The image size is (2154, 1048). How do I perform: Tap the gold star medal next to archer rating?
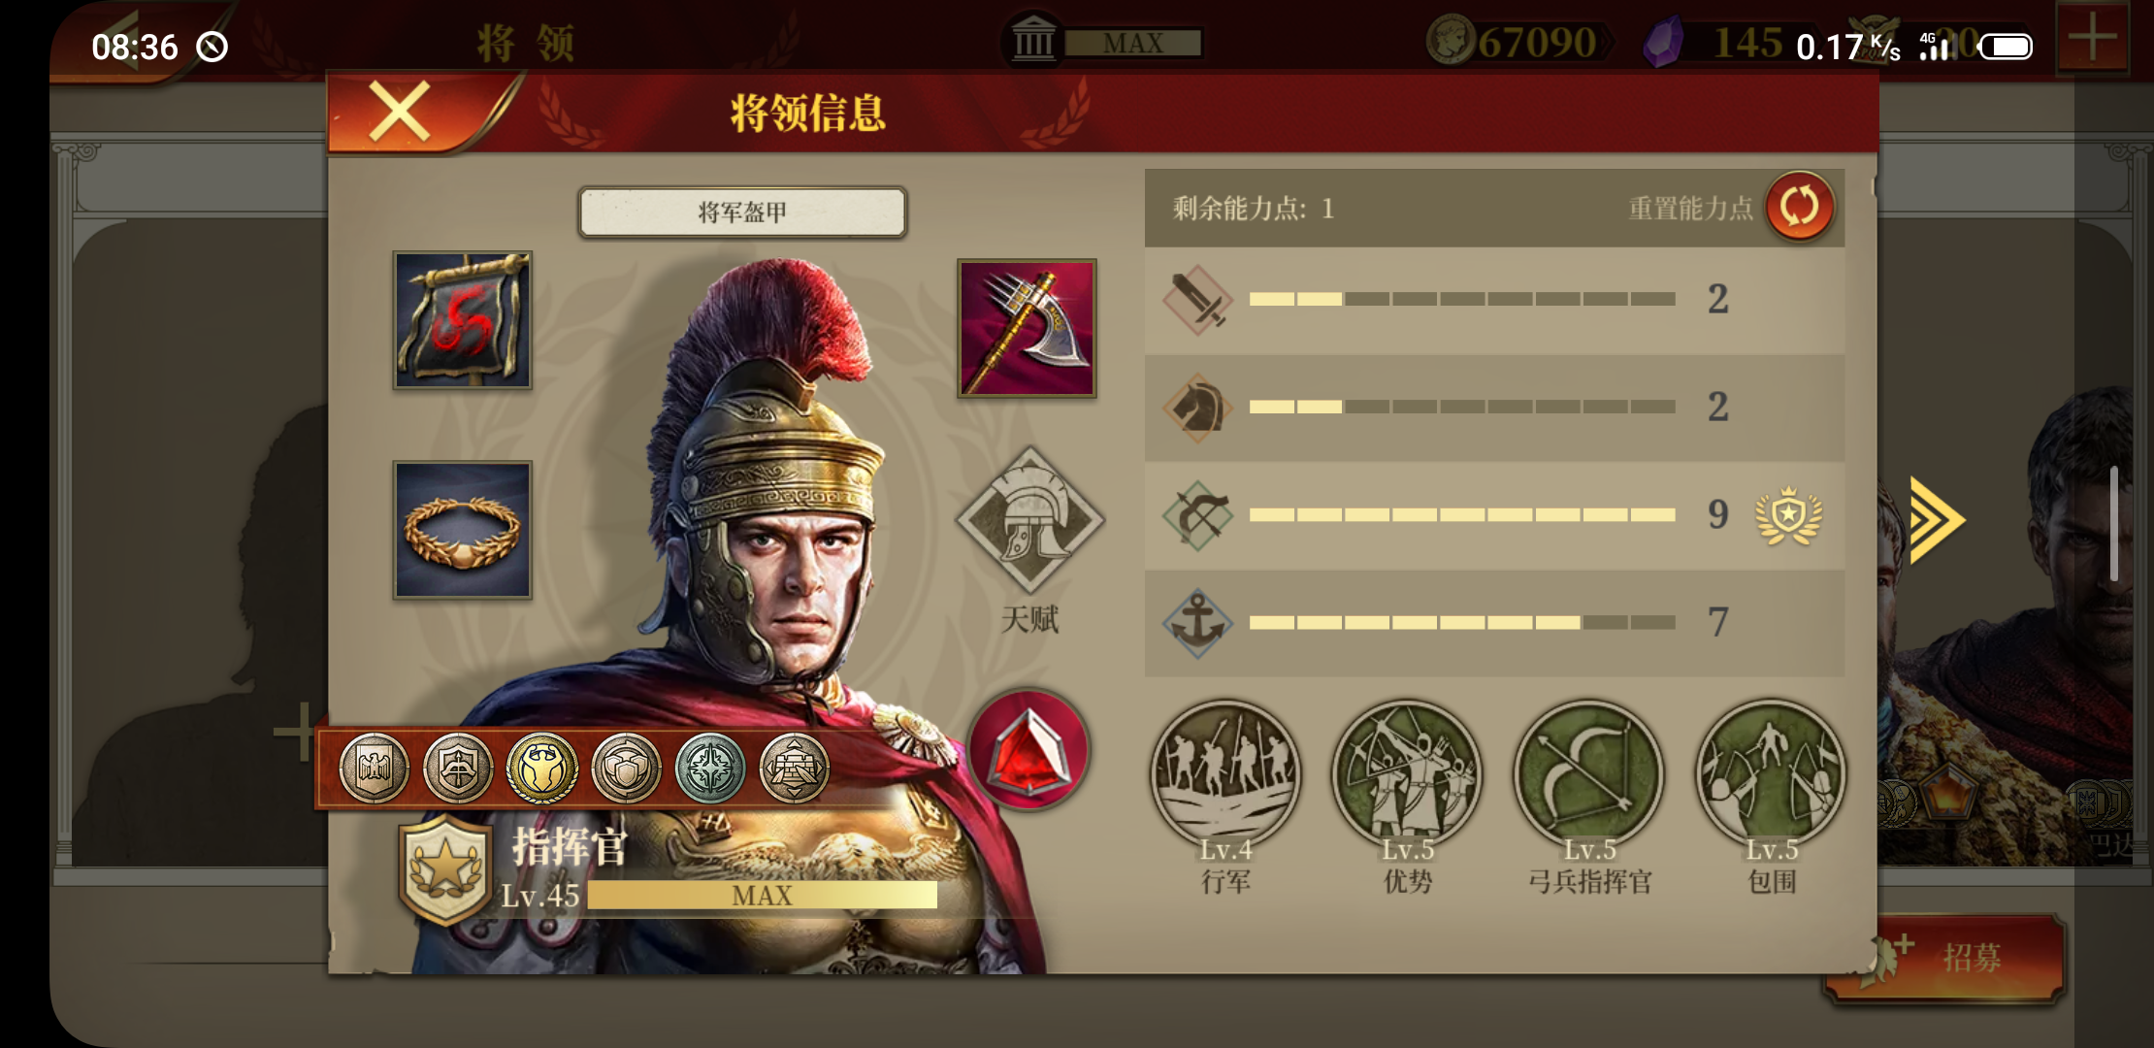click(x=1788, y=515)
